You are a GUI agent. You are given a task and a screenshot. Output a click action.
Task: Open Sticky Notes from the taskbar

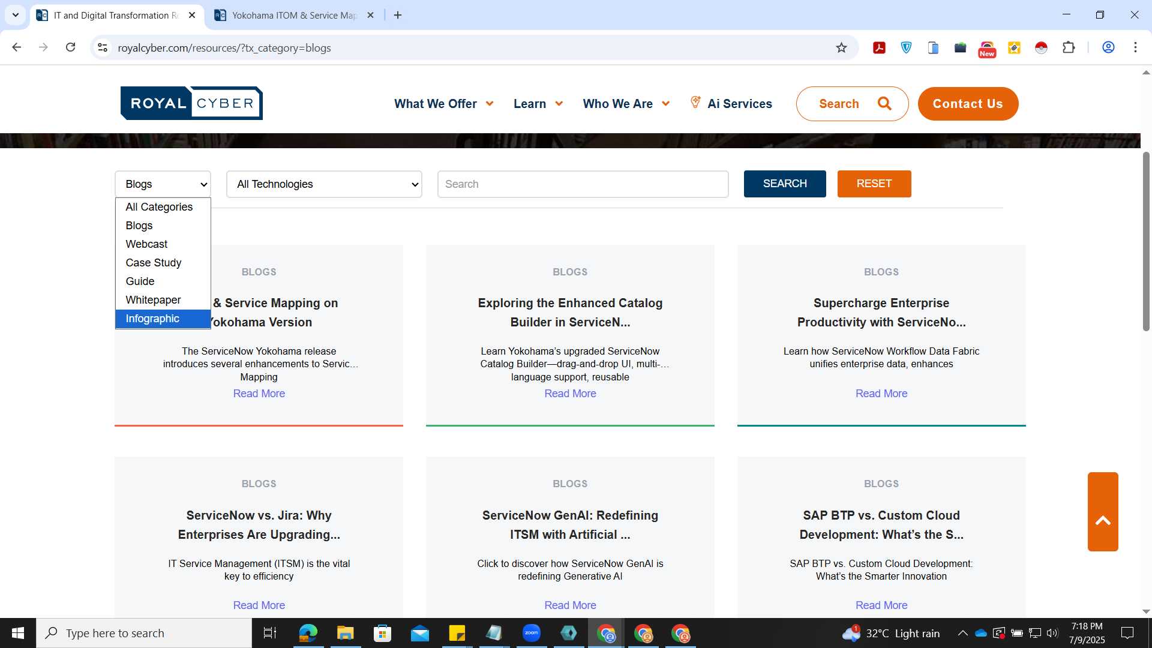457,633
